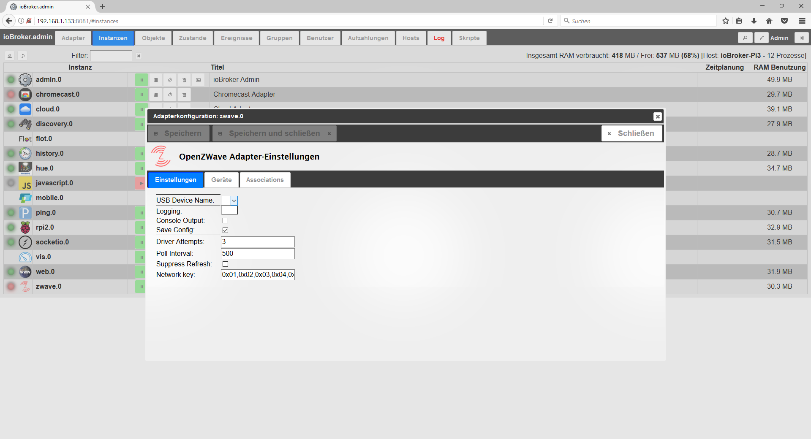Click the OpenZWave logo in the dialog header
The width and height of the screenshot is (811, 439).
click(161, 156)
